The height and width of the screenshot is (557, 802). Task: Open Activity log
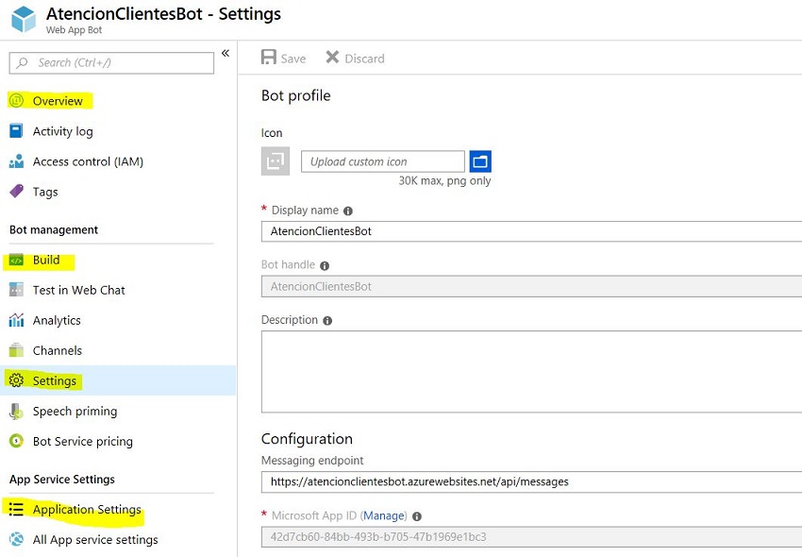tap(63, 131)
